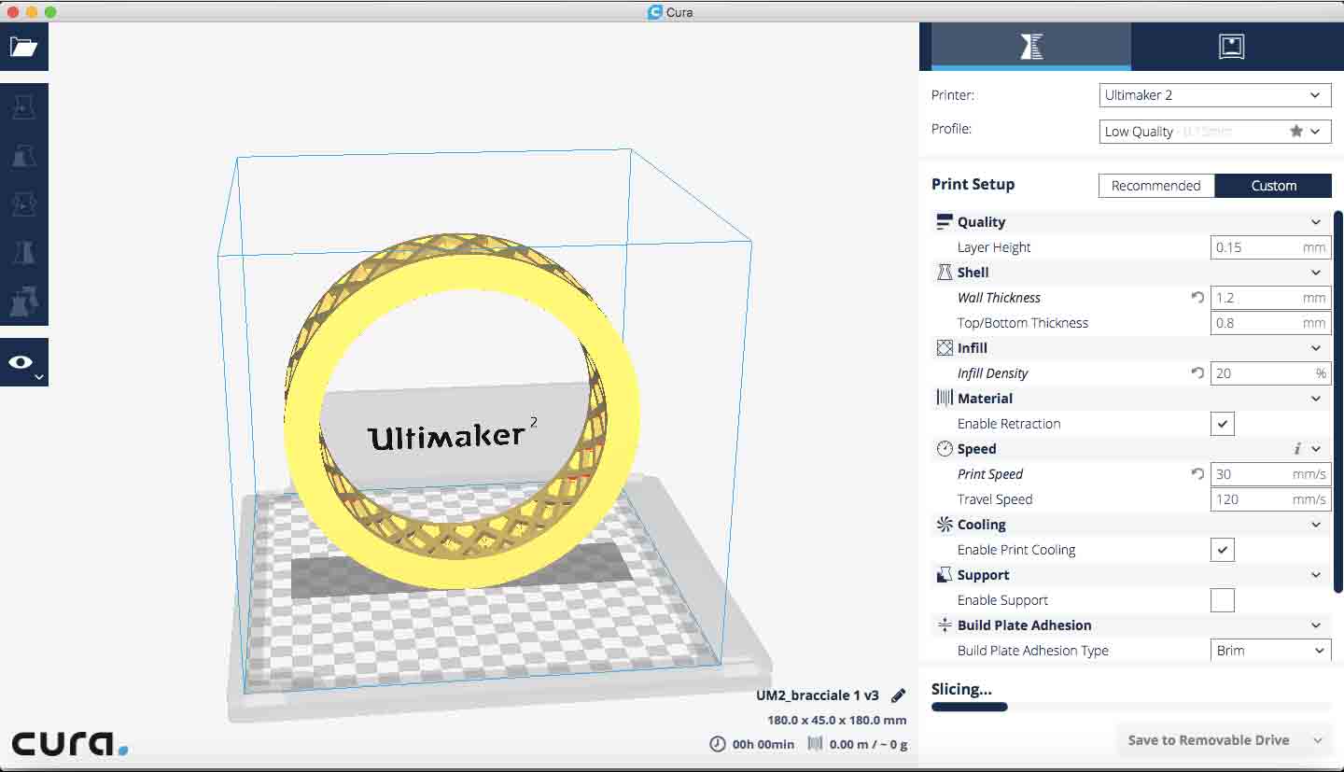Click the Speed section clock icon
1344x772 pixels.
click(944, 449)
